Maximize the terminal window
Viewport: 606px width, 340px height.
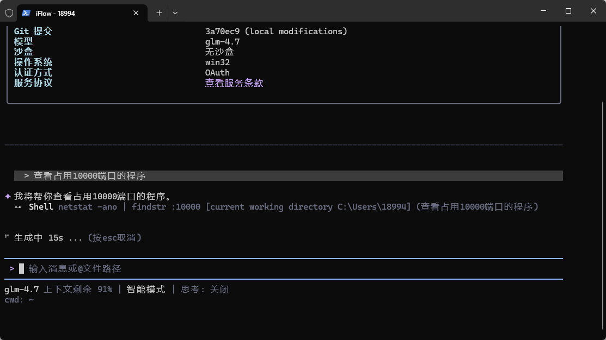tap(568, 11)
